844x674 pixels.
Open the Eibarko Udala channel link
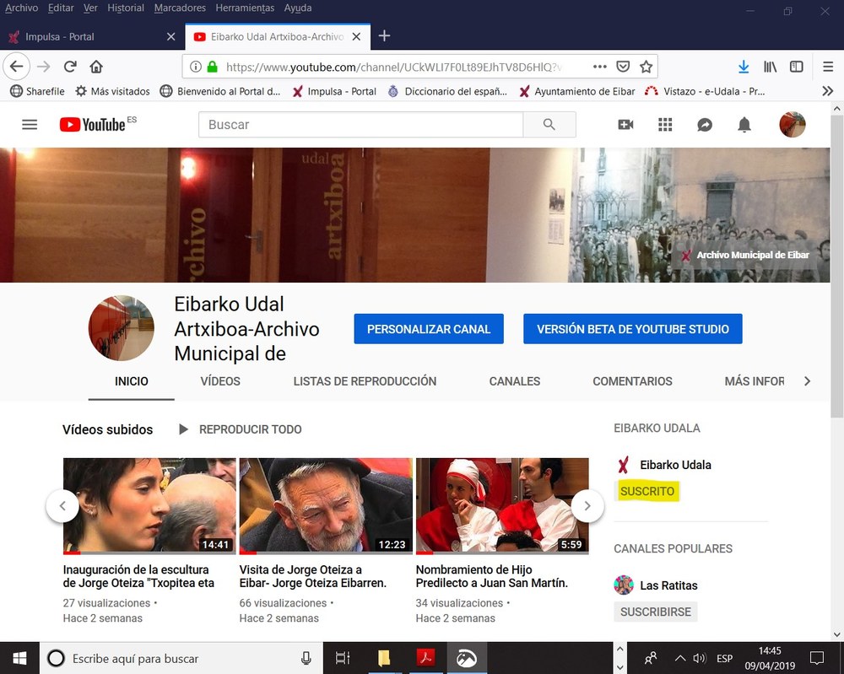pyautogui.click(x=675, y=465)
